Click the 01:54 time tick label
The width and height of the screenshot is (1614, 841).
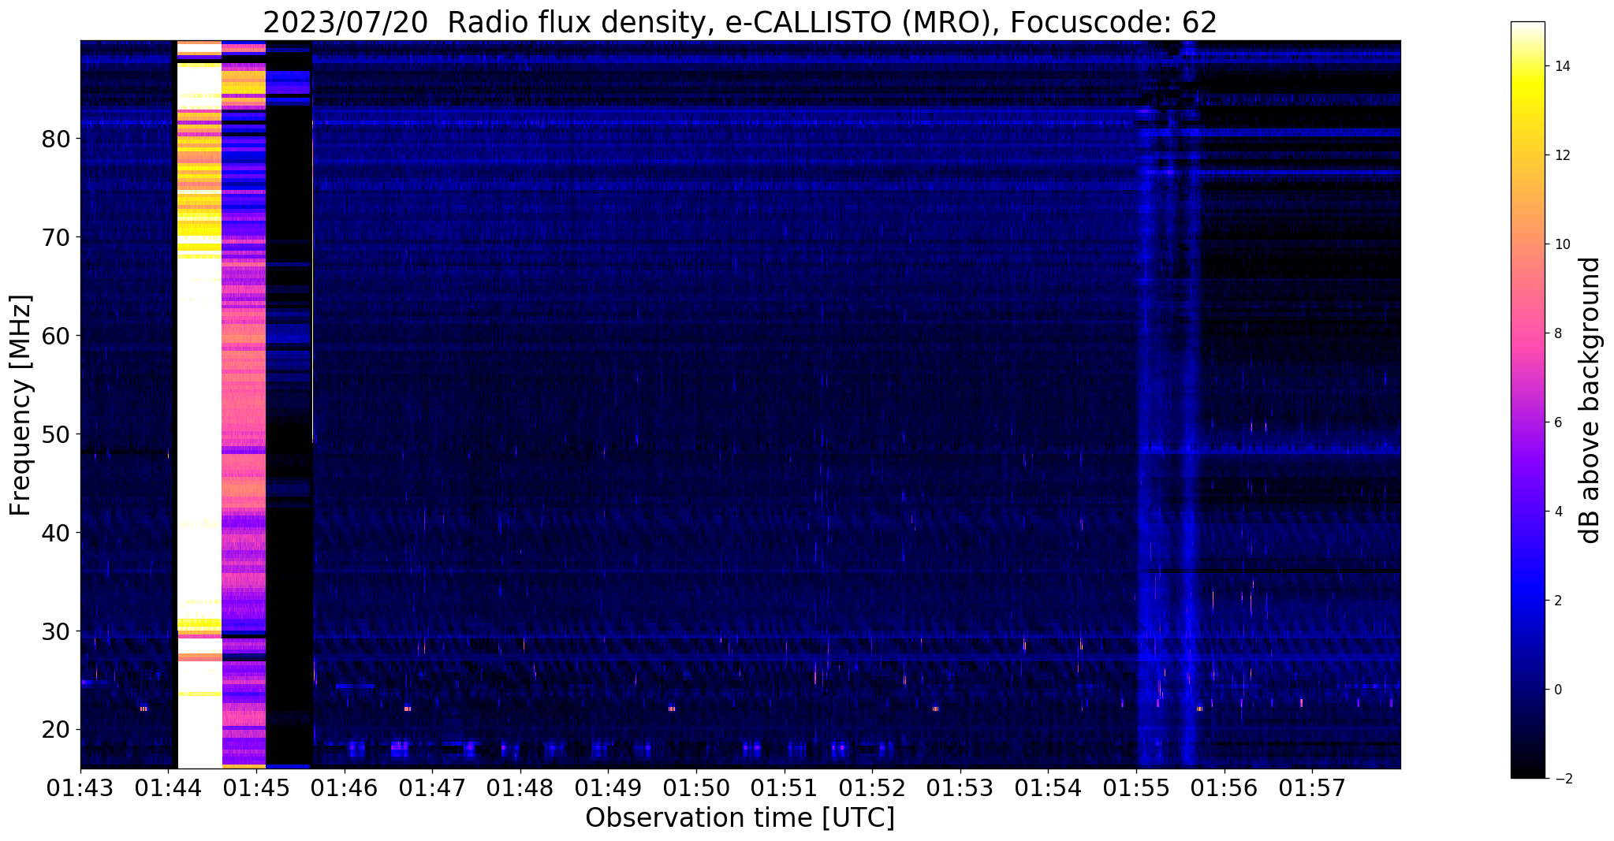click(1048, 787)
